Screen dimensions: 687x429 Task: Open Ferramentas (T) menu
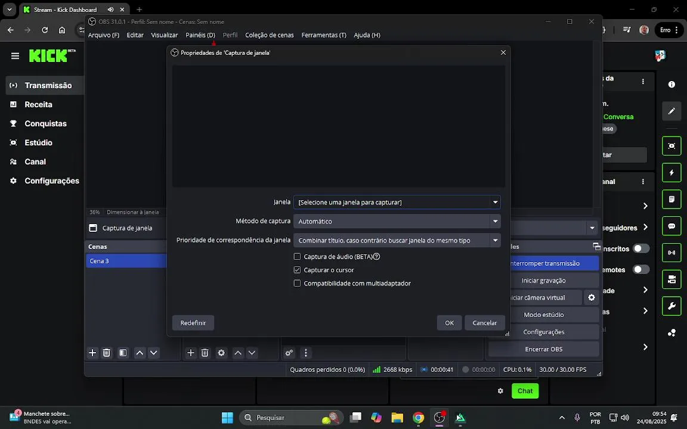point(324,35)
